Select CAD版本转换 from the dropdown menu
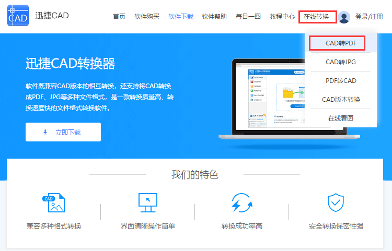 click(x=341, y=100)
